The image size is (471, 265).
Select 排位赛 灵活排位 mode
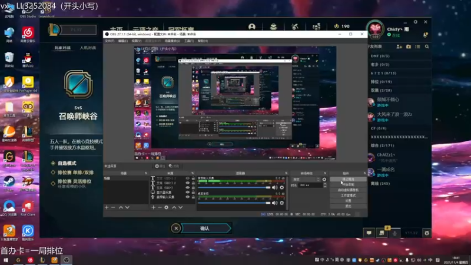[x=74, y=181]
